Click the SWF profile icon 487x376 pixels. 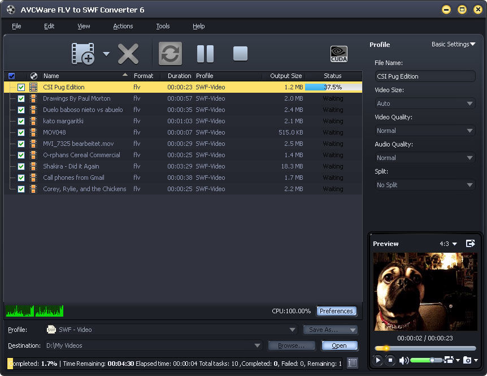51,330
